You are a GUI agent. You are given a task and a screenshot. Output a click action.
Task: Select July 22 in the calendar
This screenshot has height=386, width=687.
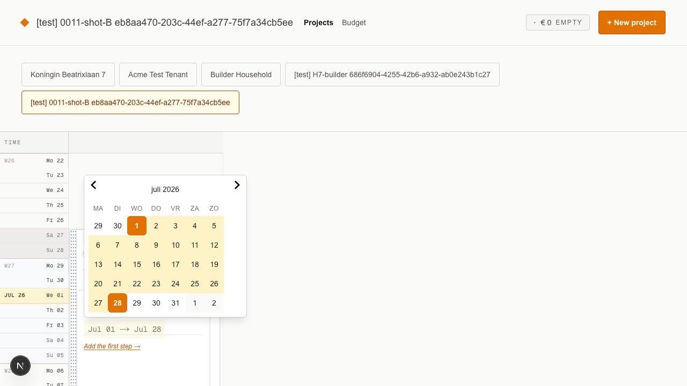click(137, 284)
